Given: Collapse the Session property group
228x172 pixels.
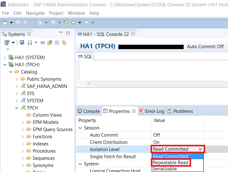Looking at the screenshot, I should click(80, 128).
